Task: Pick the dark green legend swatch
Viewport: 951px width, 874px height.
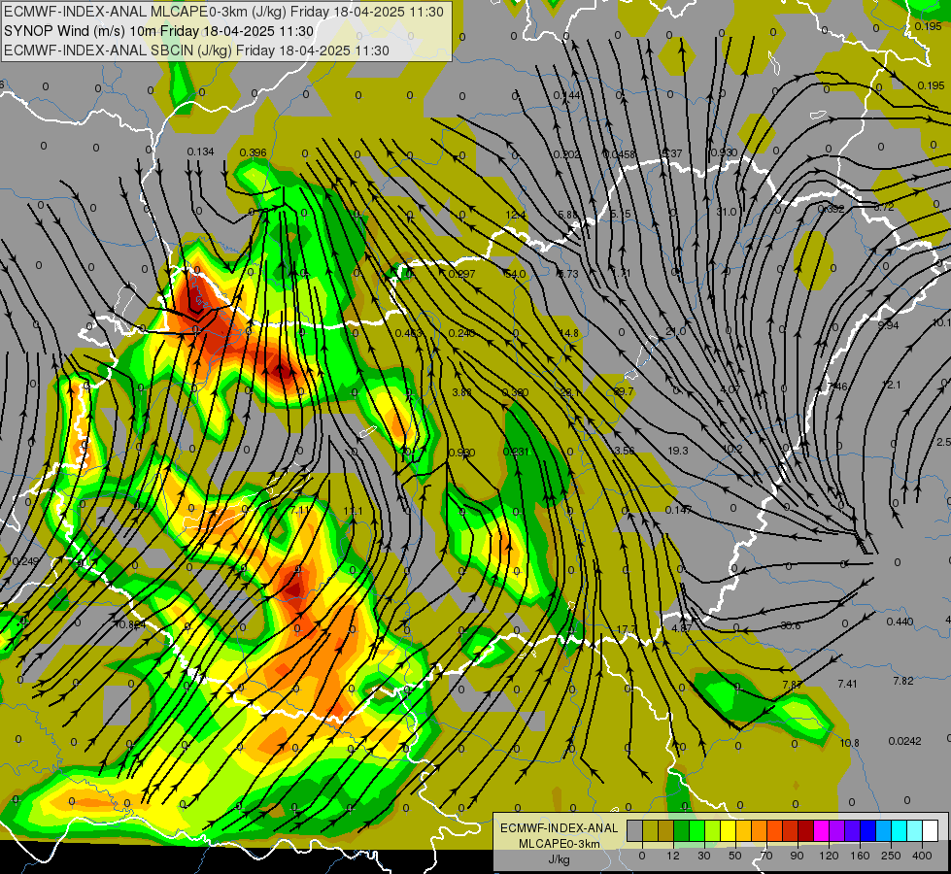Action: click(681, 830)
